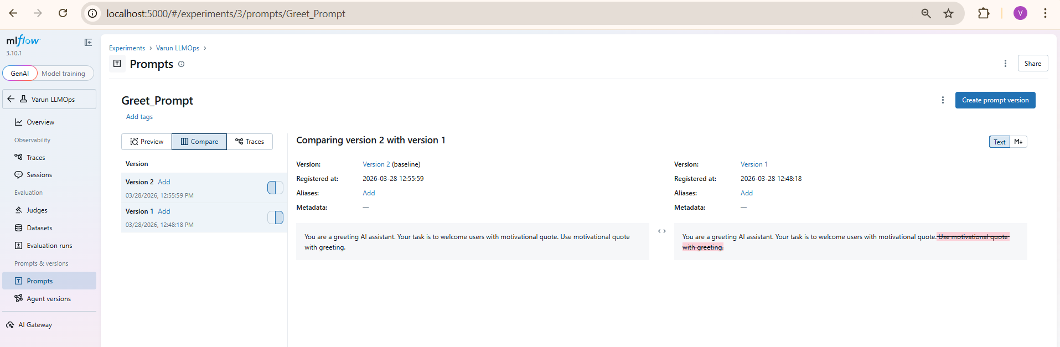Go forward in browser history
1060x347 pixels.
38,13
